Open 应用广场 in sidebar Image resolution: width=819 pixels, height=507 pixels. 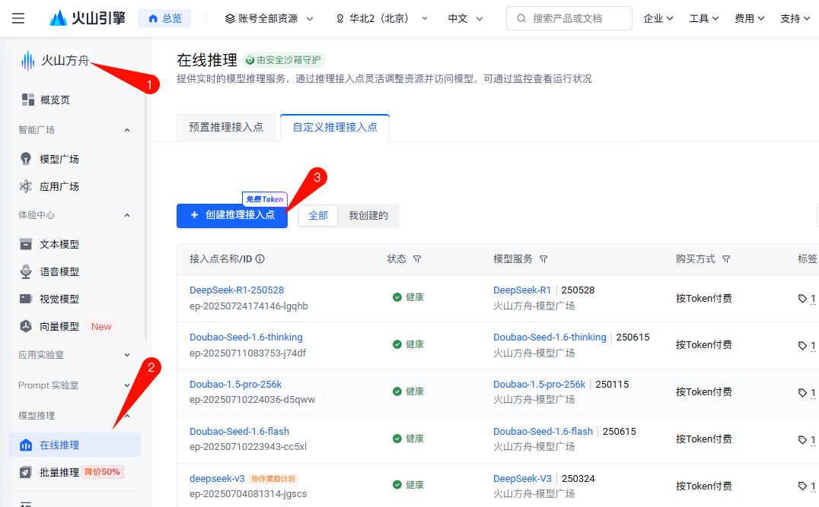[59, 186]
